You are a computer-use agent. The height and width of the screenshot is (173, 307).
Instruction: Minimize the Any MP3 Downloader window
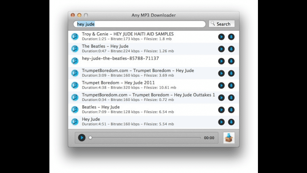click(79, 15)
